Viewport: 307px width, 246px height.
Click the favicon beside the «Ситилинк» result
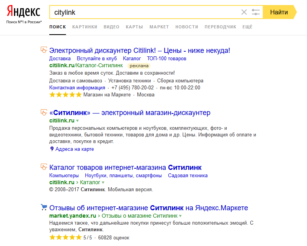[44, 112]
